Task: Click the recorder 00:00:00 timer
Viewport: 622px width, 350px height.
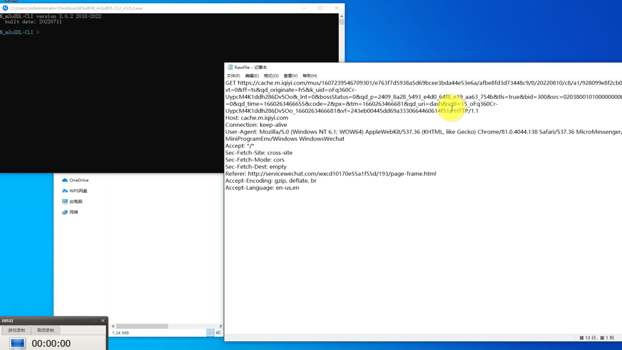Action: point(51,343)
